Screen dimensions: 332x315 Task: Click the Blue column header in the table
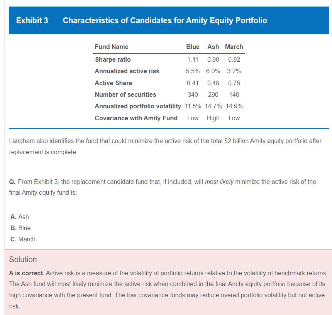click(x=193, y=47)
